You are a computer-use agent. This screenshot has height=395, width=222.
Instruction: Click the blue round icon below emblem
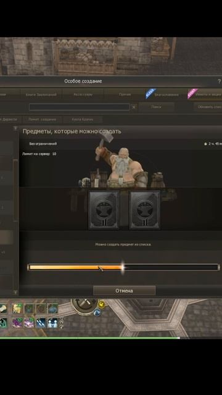tap(97, 313)
